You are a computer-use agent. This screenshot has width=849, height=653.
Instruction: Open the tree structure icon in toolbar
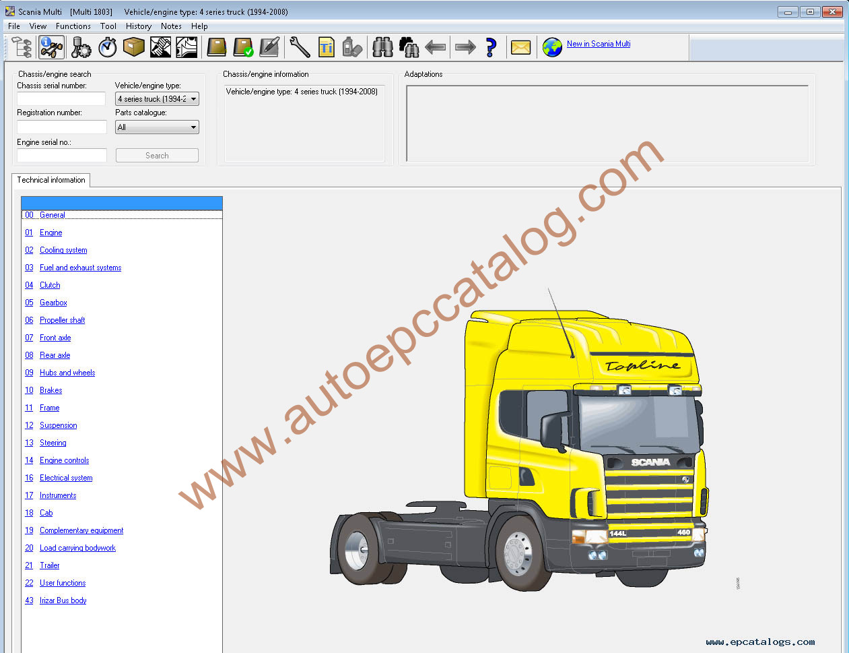[22, 47]
